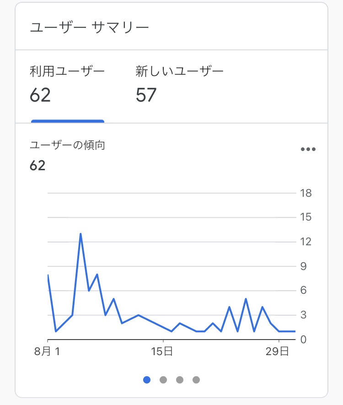Click the 29日 x-axis label

pyautogui.click(x=277, y=351)
